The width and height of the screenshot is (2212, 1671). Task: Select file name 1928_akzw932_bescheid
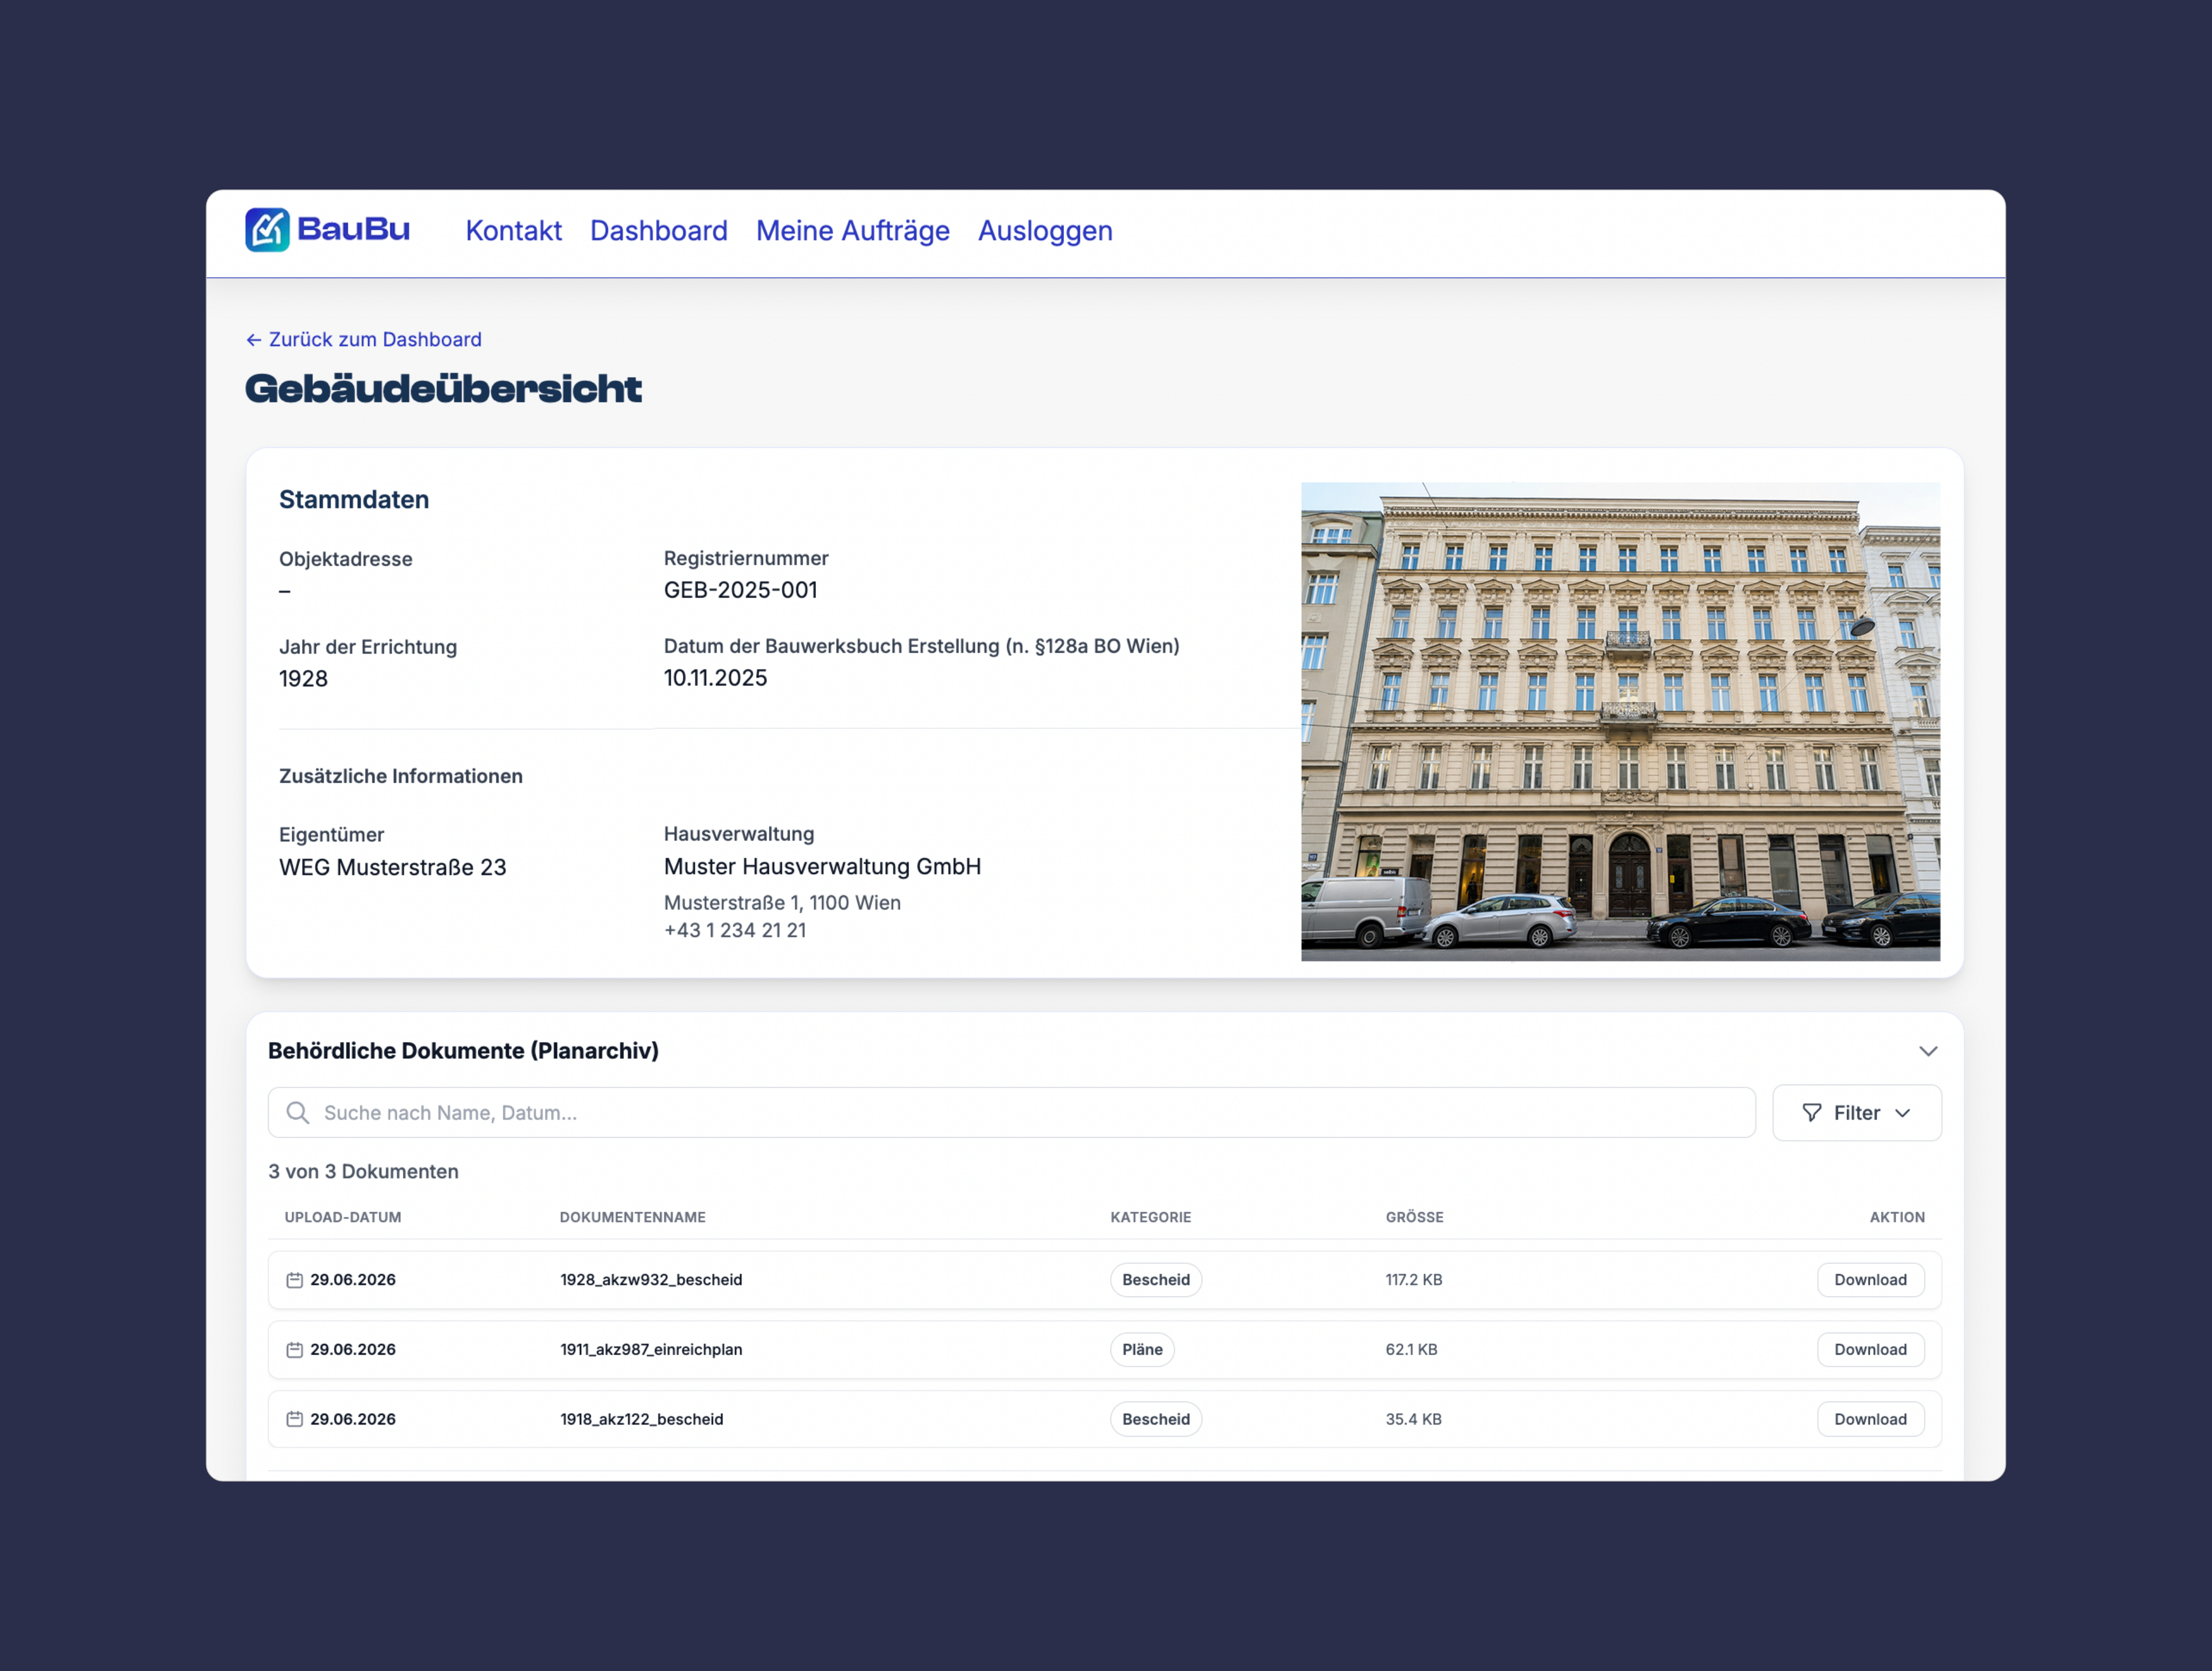pyautogui.click(x=651, y=1280)
